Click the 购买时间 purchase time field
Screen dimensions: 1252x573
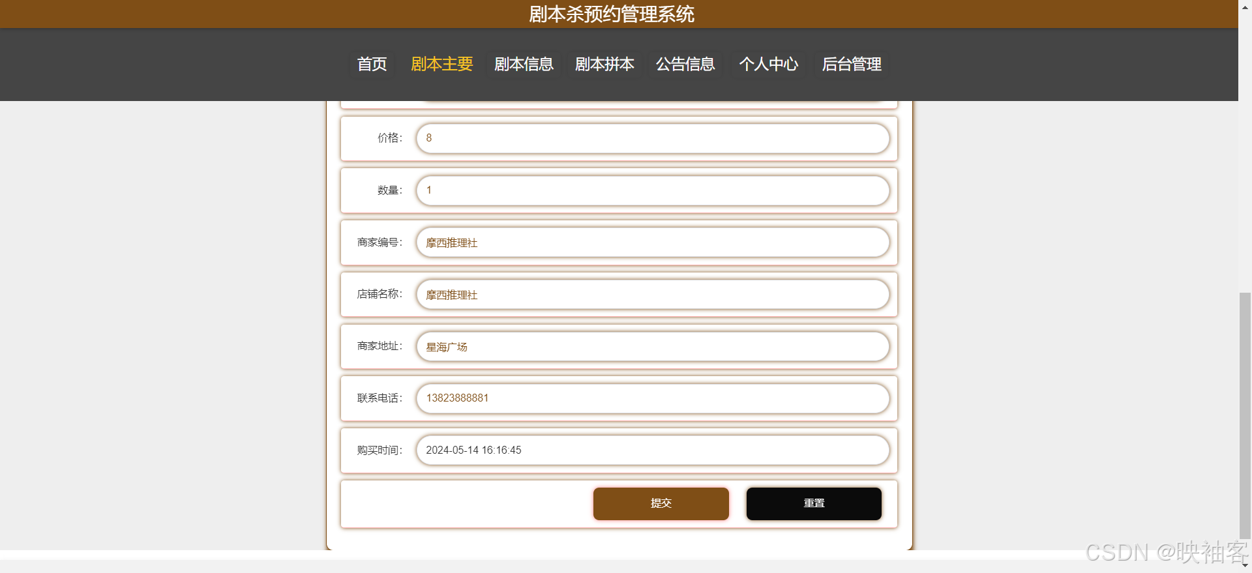click(x=653, y=450)
